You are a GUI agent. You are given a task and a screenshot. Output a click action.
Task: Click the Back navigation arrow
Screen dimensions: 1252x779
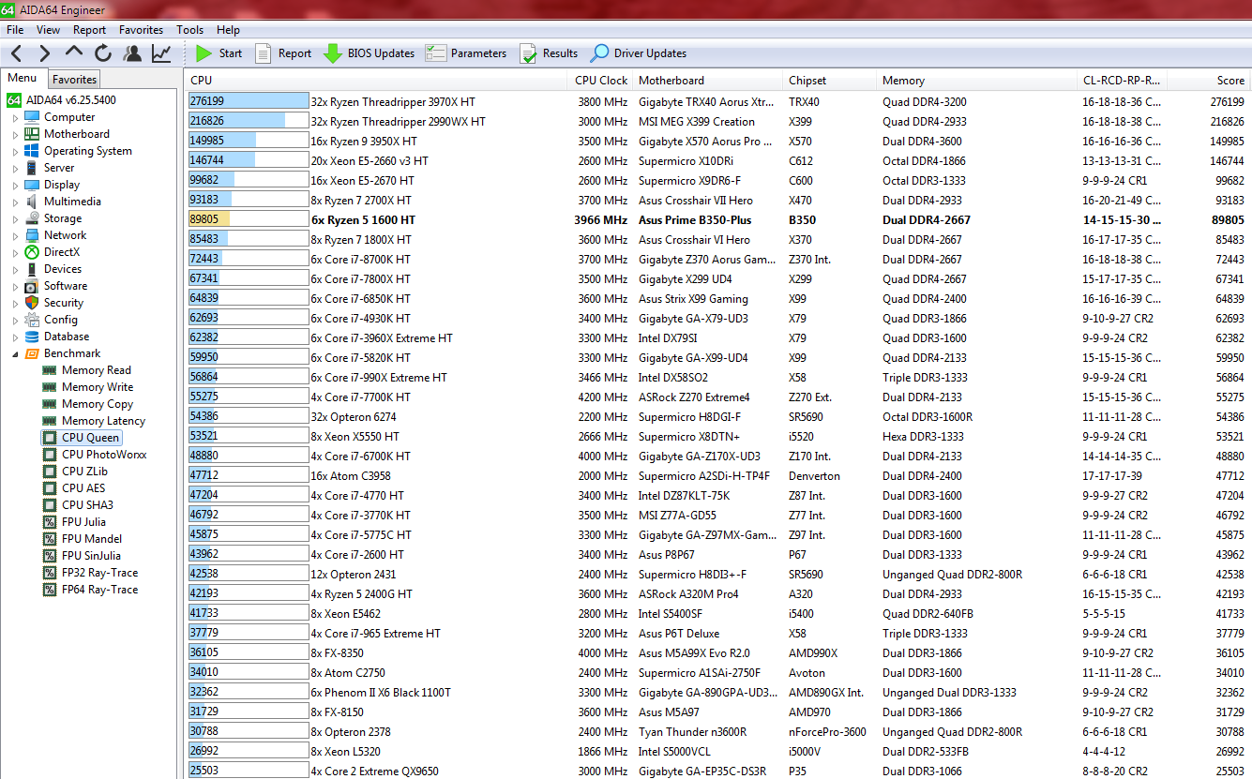(x=18, y=53)
